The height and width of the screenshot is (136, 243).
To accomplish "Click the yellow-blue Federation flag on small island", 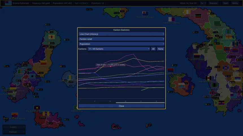I will pos(70,77).
